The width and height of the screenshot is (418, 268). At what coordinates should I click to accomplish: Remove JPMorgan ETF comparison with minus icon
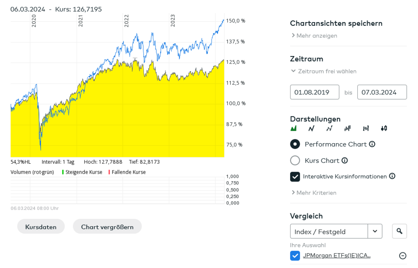pos(403,255)
